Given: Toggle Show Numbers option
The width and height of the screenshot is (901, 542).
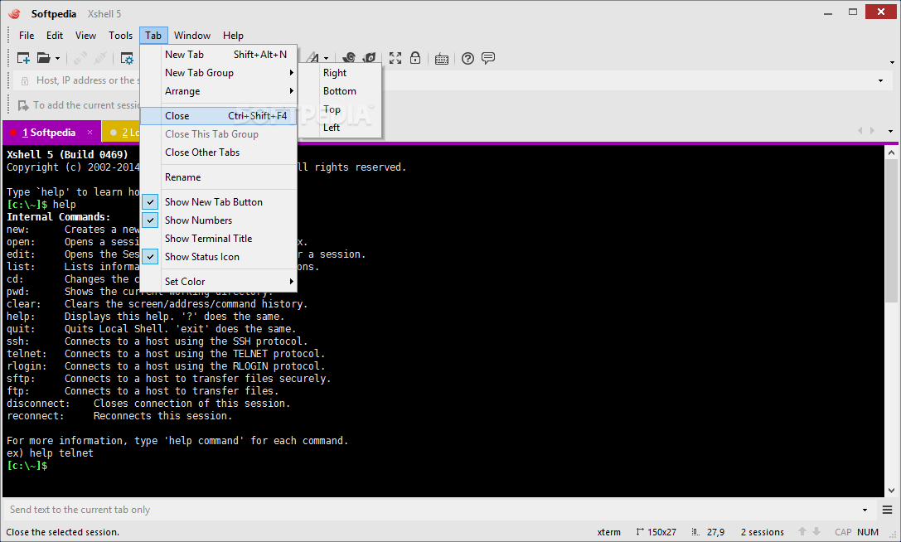Looking at the screenshot, I should point(218,220).
